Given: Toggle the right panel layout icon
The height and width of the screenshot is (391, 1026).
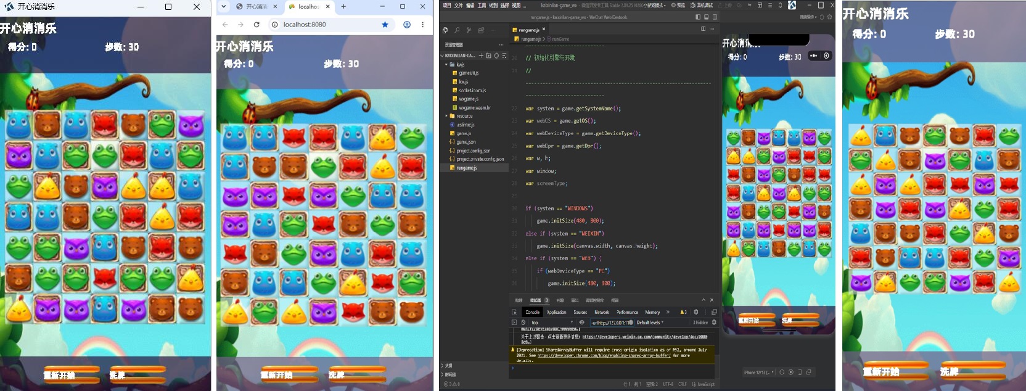Looking at the screenshot, I should [x=715, y=17].
